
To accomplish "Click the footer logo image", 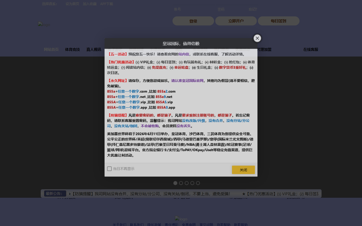I will tap(181, 219).
